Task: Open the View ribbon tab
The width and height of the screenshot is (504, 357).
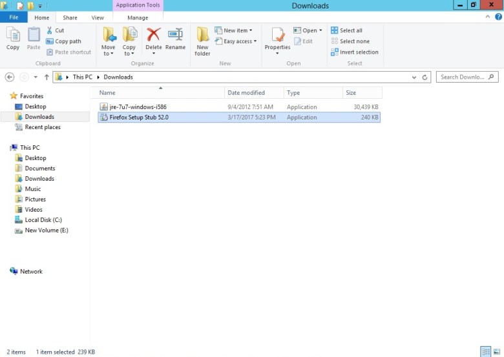Action: point(98,18)
